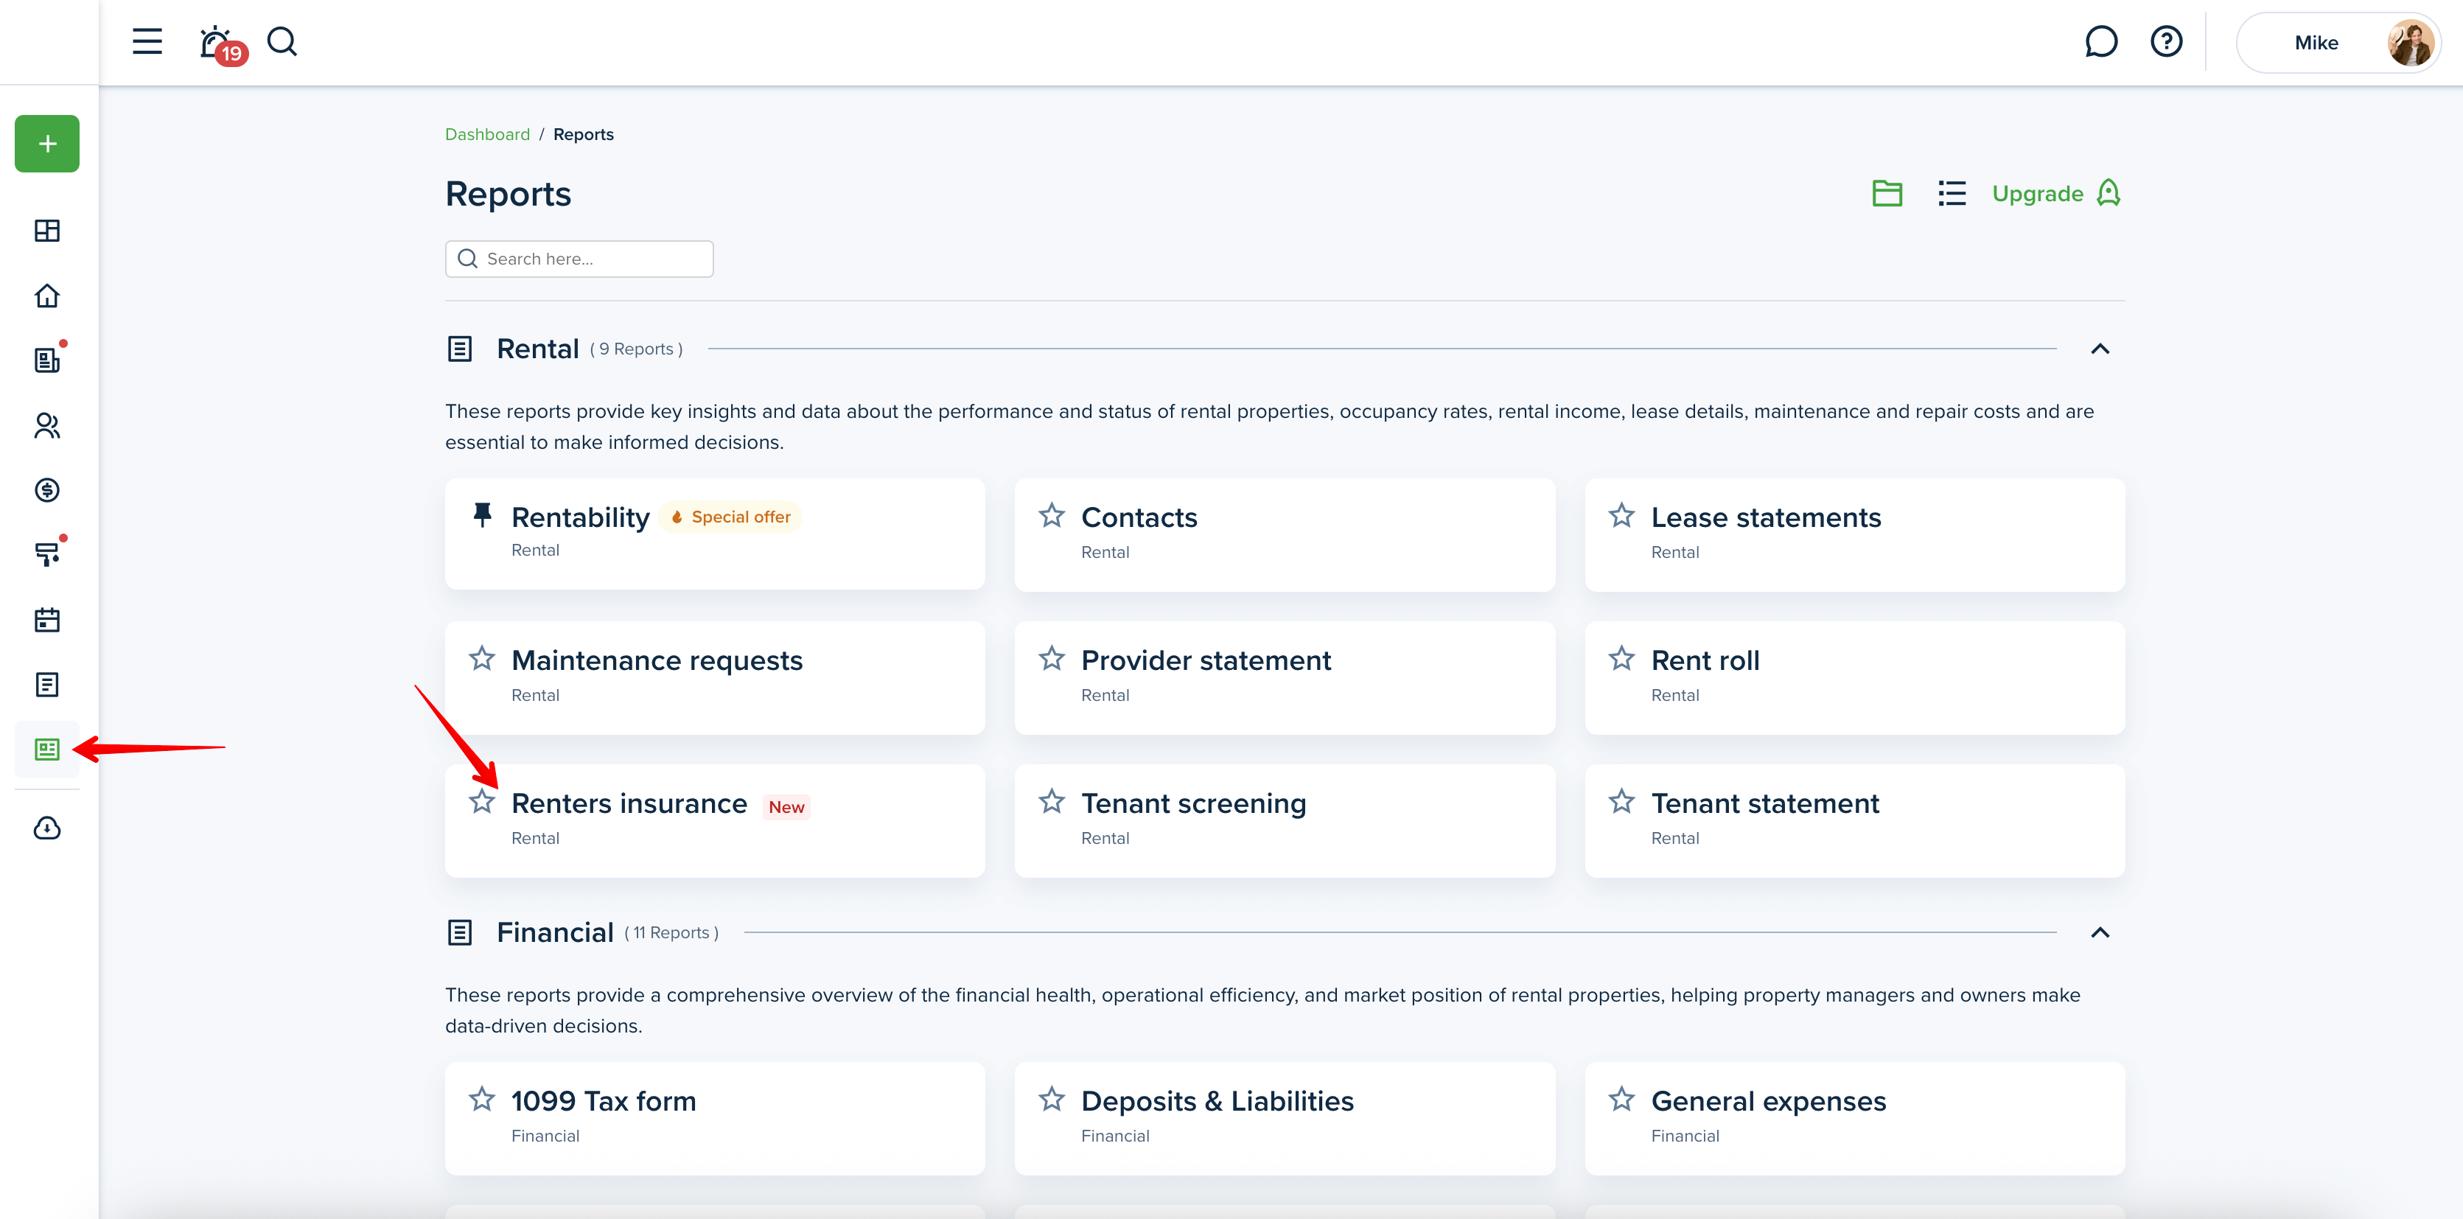Viewport: 2463px width, 1219px height.
Task: Open the calendar sidebar icon
Action: [47, 620]
